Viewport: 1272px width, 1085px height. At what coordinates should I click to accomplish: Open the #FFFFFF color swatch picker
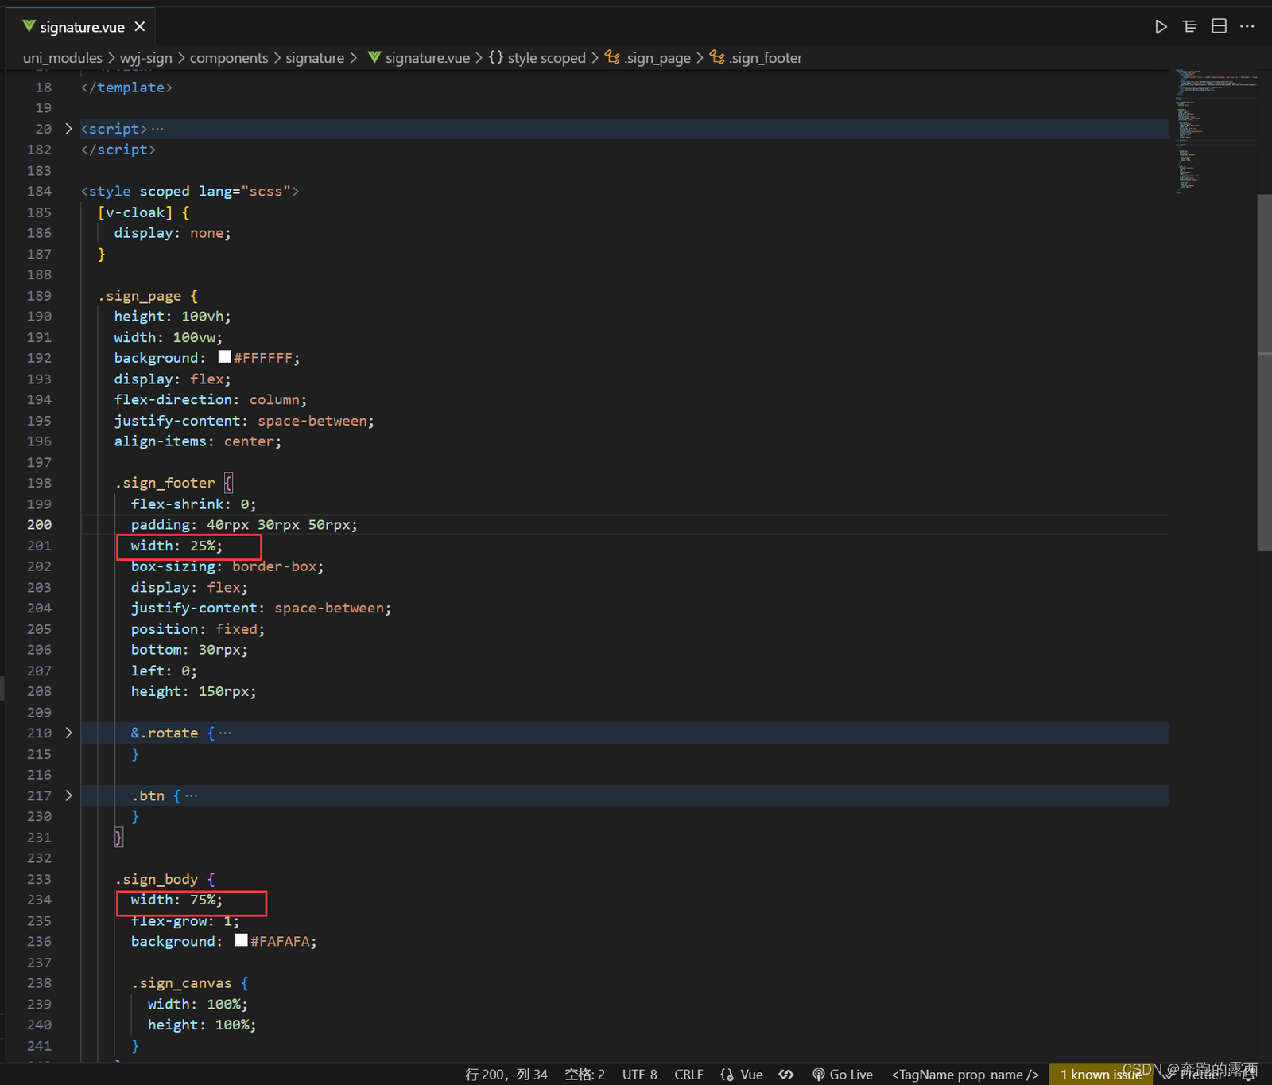pos(224,357)
